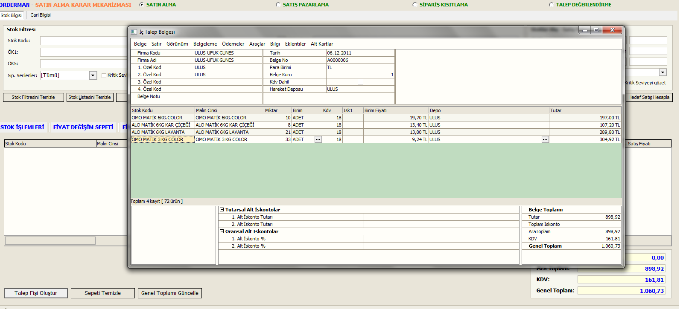Click the 19,70 TL unit price cell
680x309 pixels.
pos(396,118)
